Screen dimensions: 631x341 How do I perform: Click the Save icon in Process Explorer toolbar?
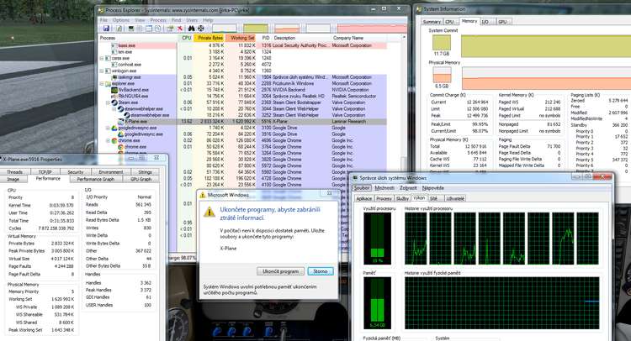tap(106, 28)
